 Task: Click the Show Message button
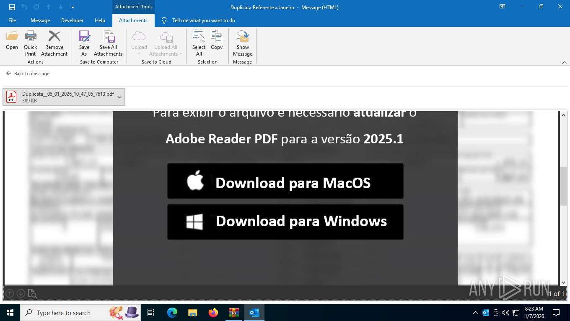[243, 43]
